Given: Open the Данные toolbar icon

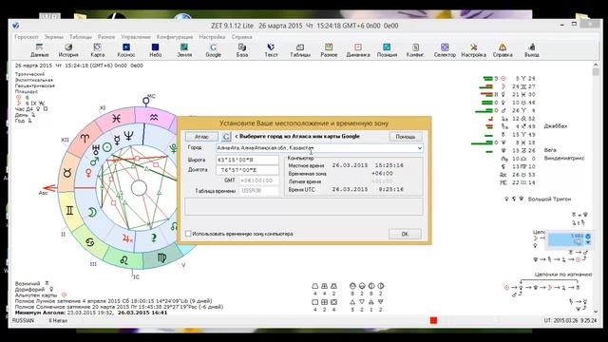Looking at the screenshot, I should 39,50.
